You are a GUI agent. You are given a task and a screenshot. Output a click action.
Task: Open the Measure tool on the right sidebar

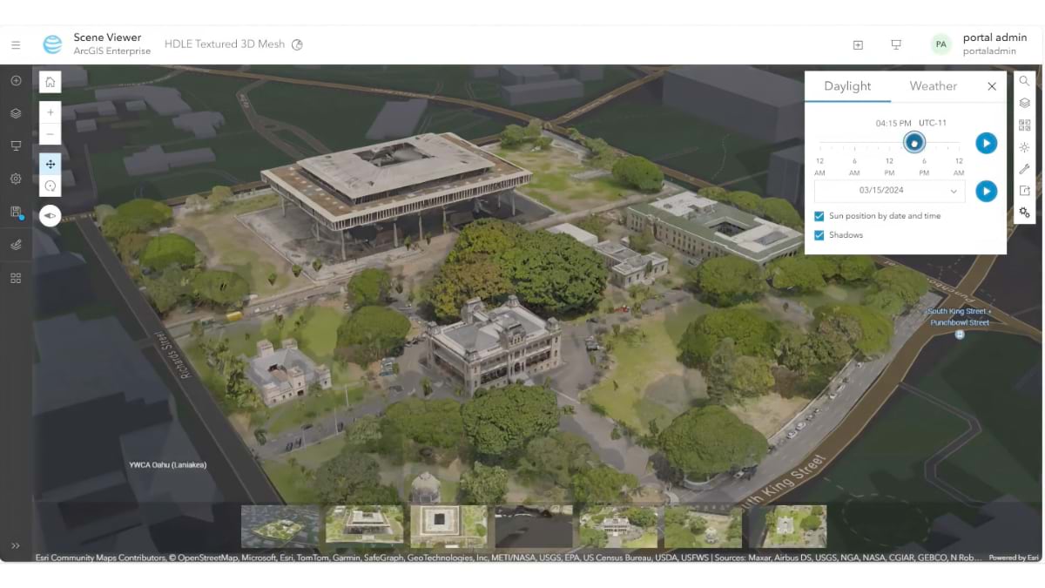[1024, 169]
